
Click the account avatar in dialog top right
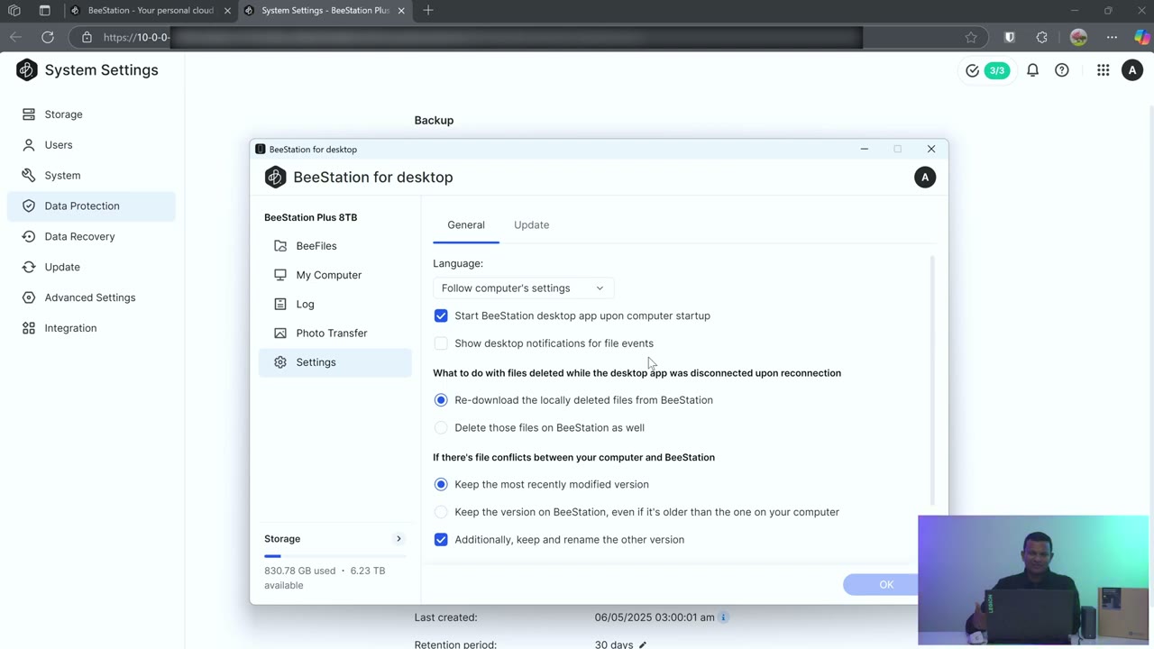point(925,177)
